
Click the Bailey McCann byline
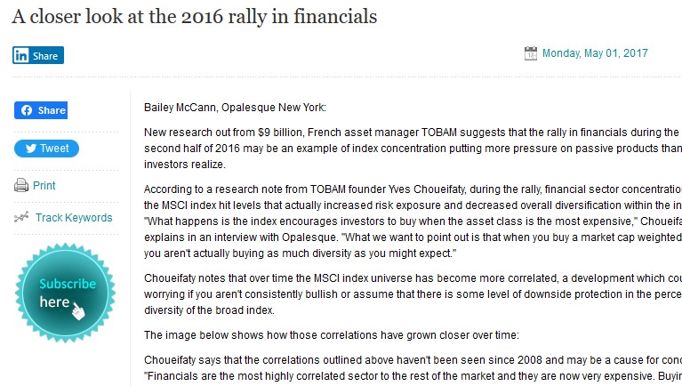(x=235, y=108)
